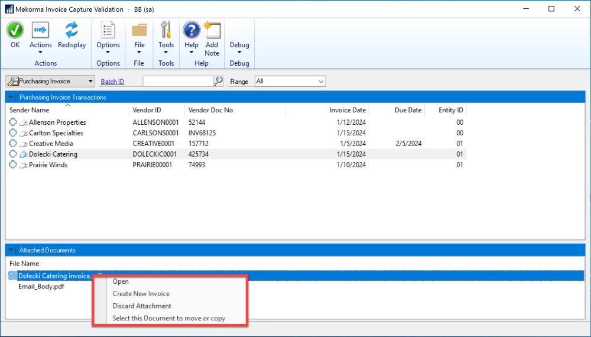
Task: Click the Batch ID lookup magnifier
Action: pos(219,81)
